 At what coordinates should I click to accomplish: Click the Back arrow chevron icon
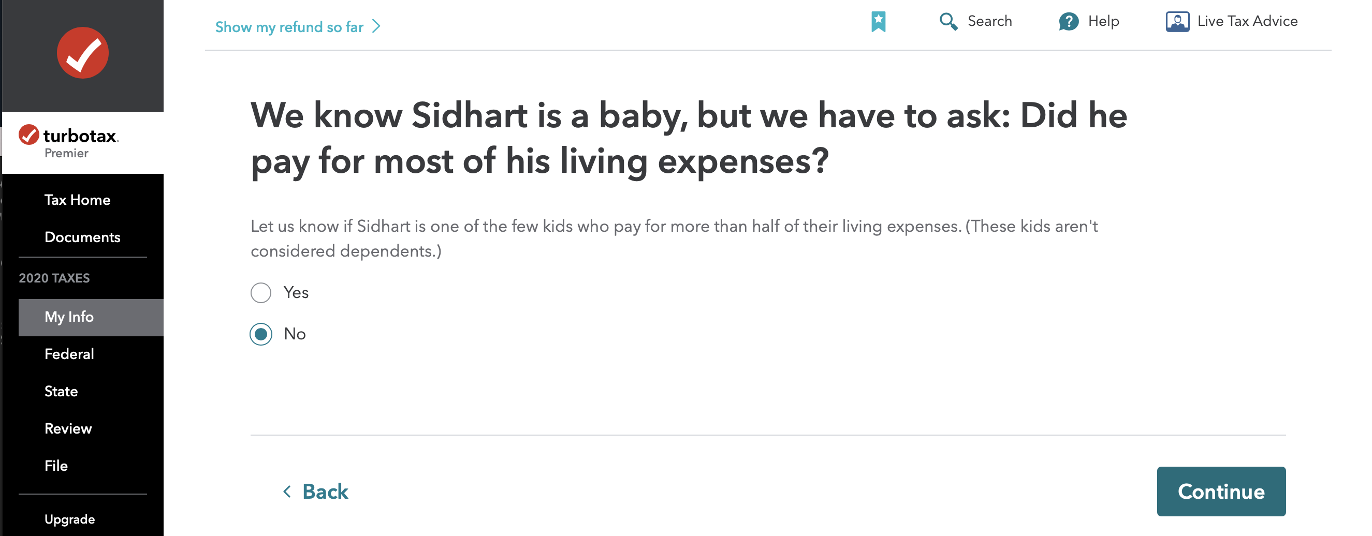coord(287,492)
